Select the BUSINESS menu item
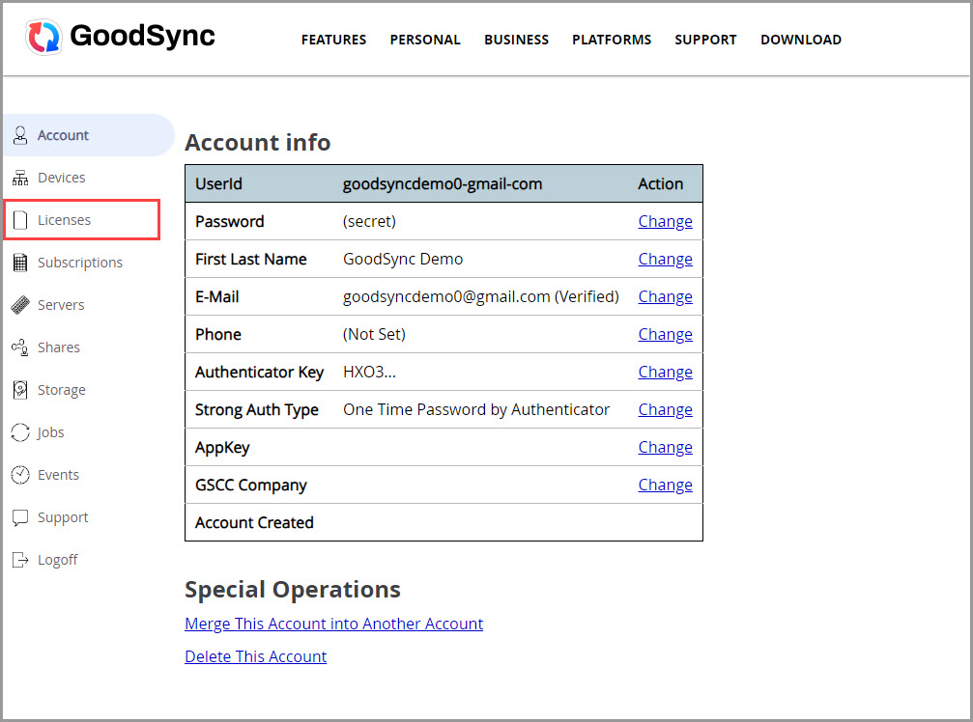This screenshot has height=722, width=973. 516,40
